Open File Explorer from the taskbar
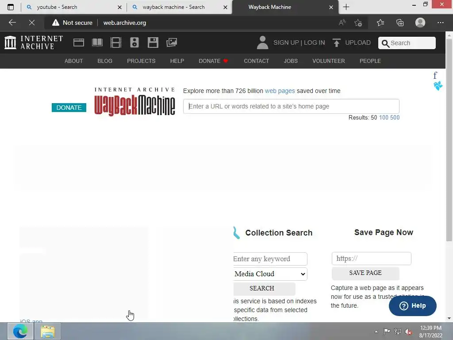The image size is (453, 340). pyautogui.click(x=48, y=331)
